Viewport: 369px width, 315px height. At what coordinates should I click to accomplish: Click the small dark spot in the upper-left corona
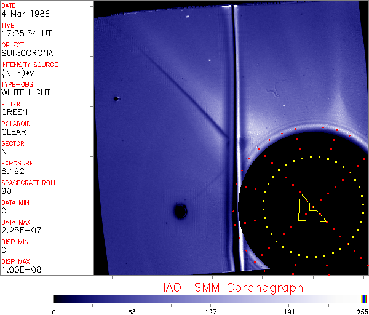(x=116, y=98)
